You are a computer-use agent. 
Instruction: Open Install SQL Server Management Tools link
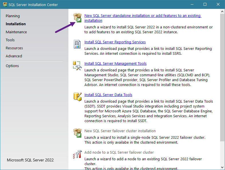[115, 64]
